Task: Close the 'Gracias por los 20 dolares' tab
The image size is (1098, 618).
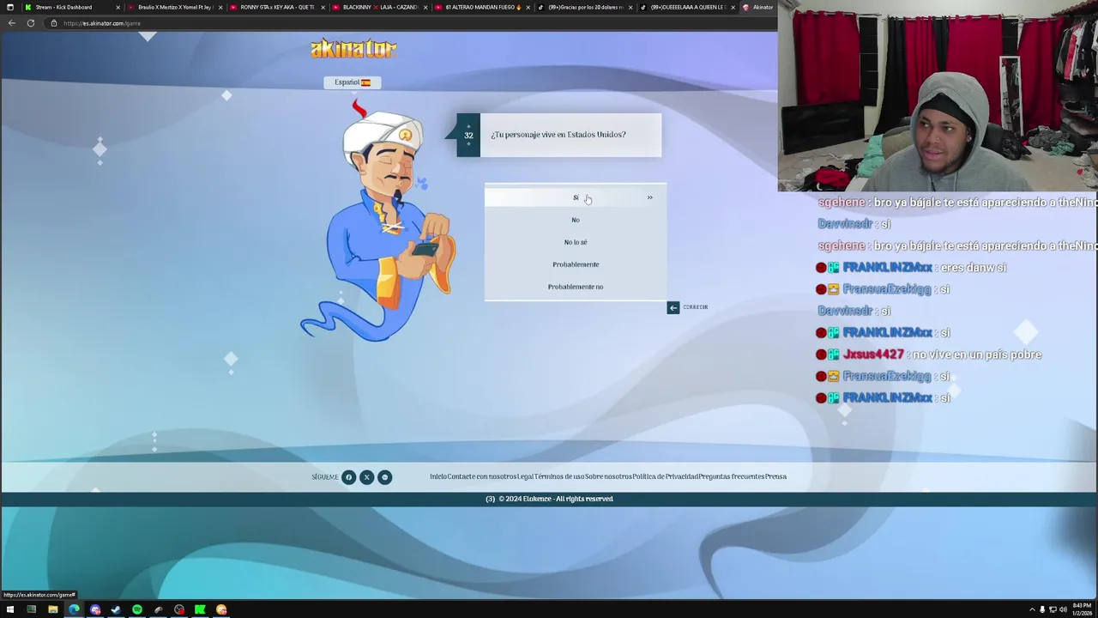Action: coord(630,7)
